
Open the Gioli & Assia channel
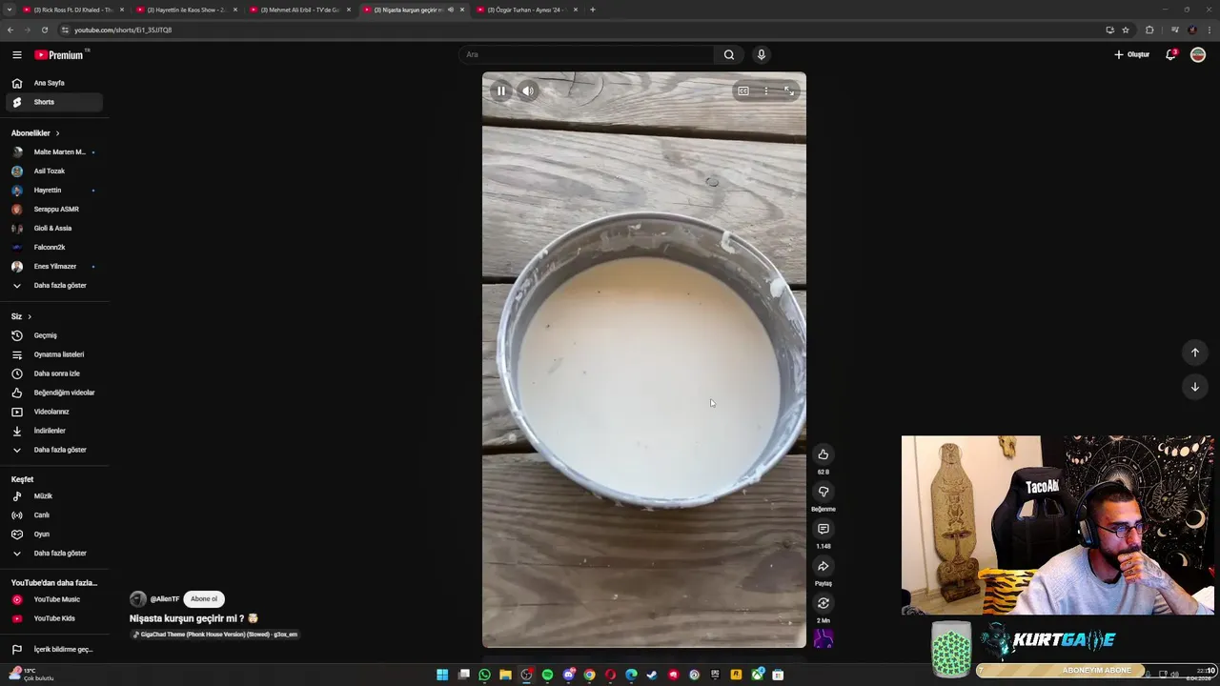pos(54,229)
